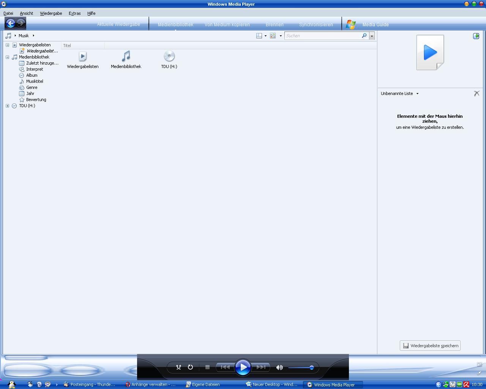The height and width of the screenshot is (389, 486).
Task: Click the big Play button
Action: pyautogui.click(x=243, y=367)
